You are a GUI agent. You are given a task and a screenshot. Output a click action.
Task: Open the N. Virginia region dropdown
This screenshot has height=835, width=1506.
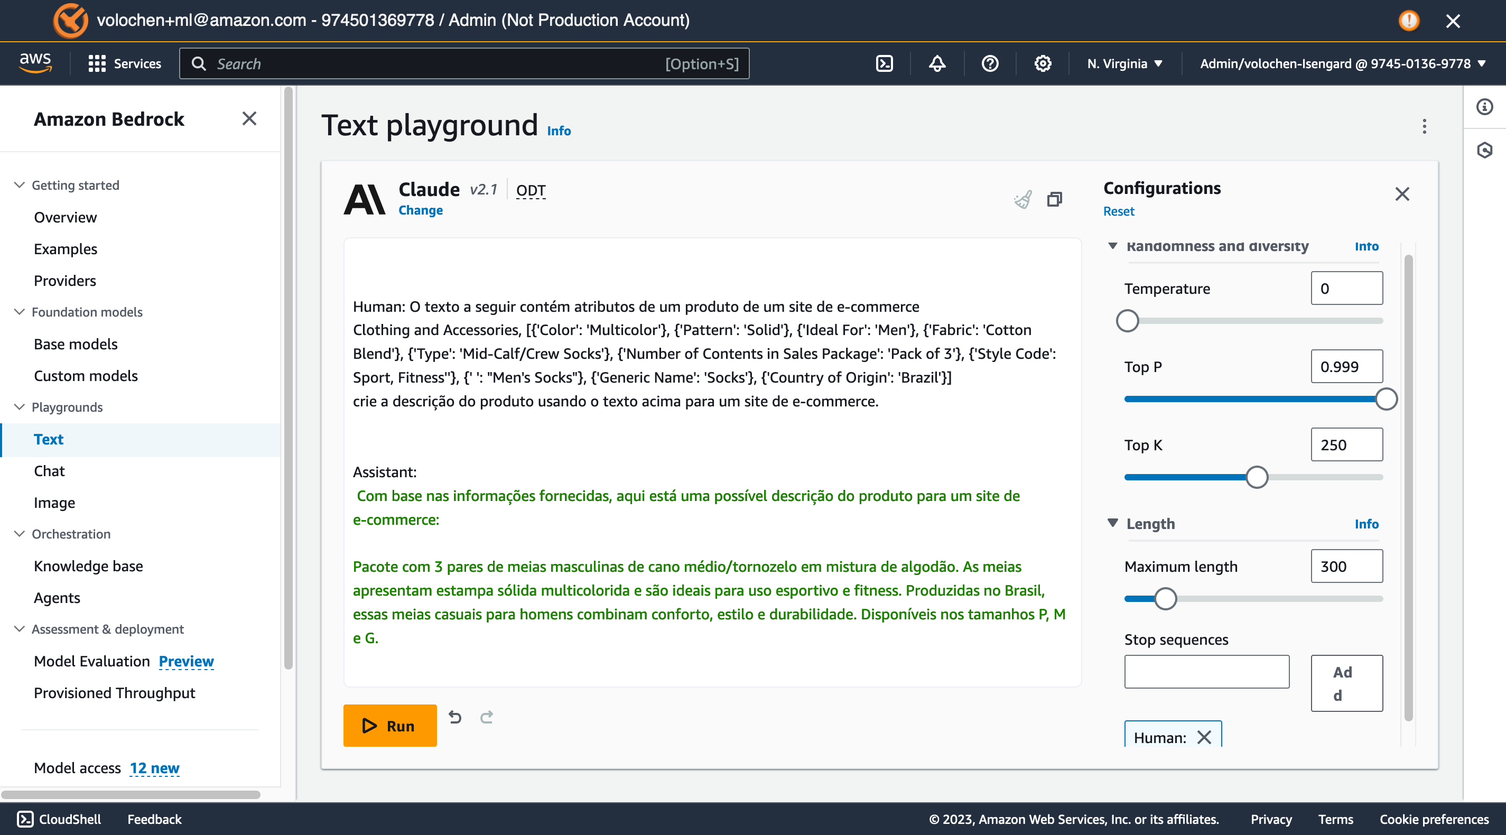click(1124, 63)
